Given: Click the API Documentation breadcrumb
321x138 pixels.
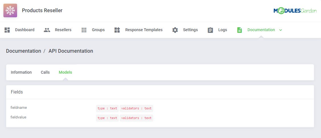Looking at the screenshot, I should tap(71, 51).
